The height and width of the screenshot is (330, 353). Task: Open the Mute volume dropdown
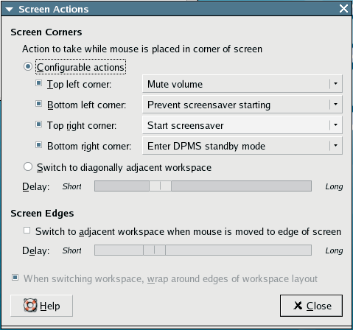coord(242,84)
